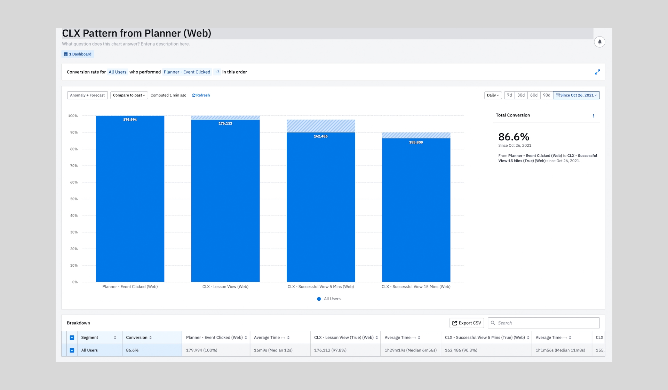
Task: Click the expand fullscreen arrows icon
Action: [x=597, y=72]
